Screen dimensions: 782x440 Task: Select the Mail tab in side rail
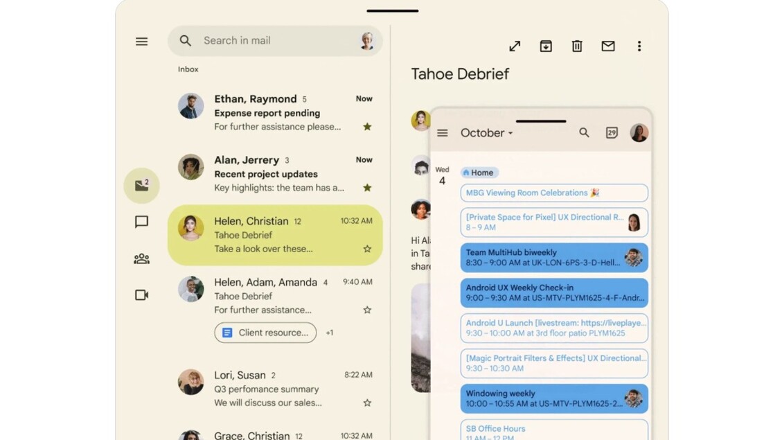(x=141, y=186)
